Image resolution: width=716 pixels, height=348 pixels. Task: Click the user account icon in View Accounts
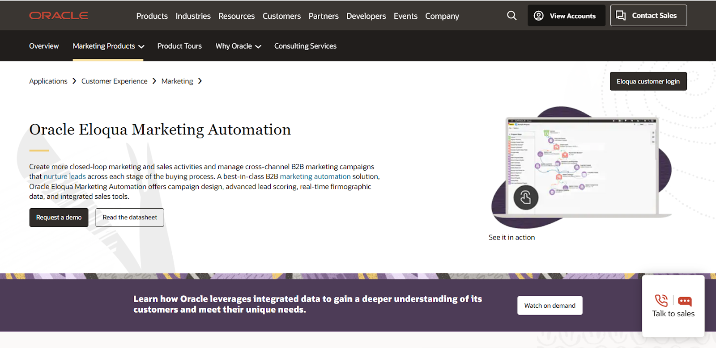pos(539,16)
